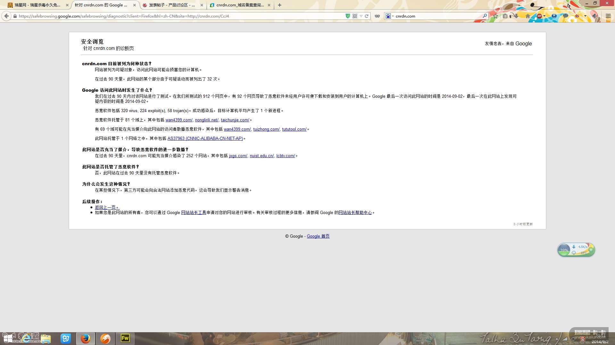Bookmark this page with star icon
This screenshot has height=345, width=615.
tap(496, 16)
